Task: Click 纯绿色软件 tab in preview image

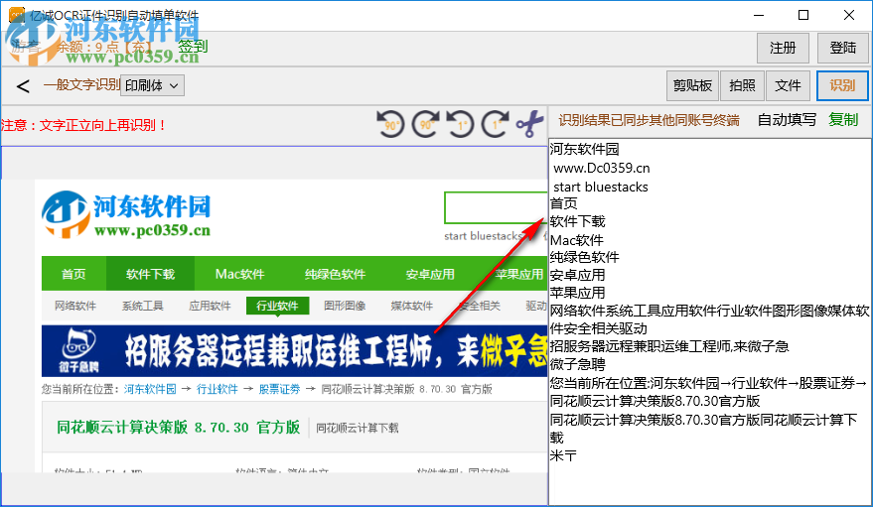Action: pos(335,274)
